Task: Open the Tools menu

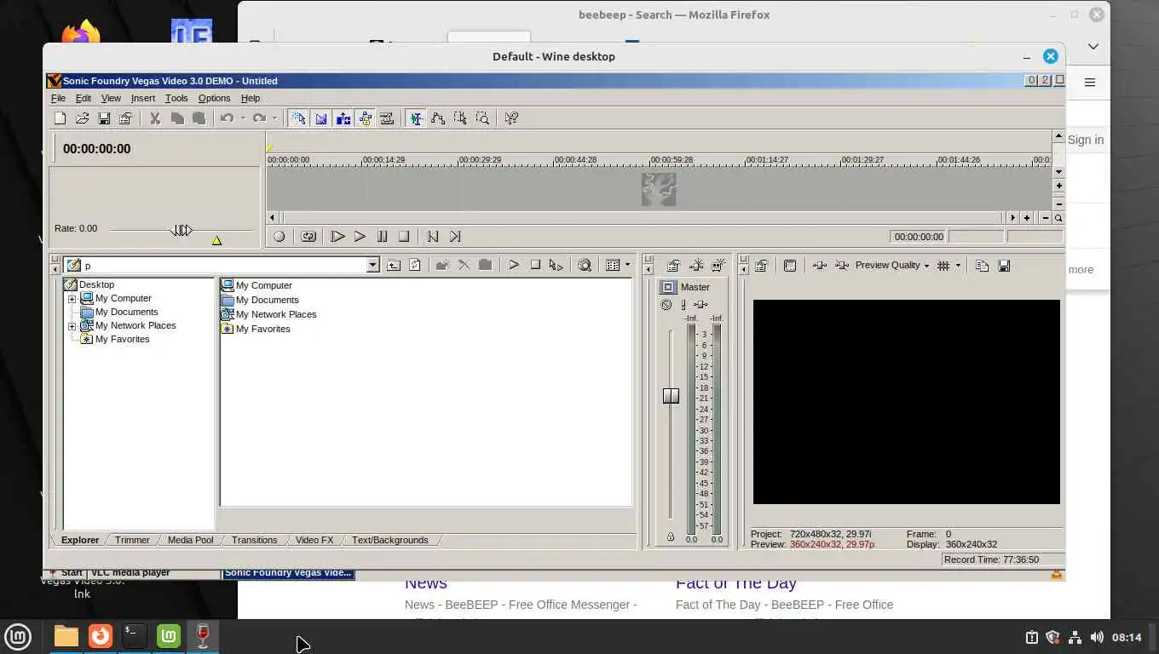Action: pyautogui.click(x=176, y=99)
